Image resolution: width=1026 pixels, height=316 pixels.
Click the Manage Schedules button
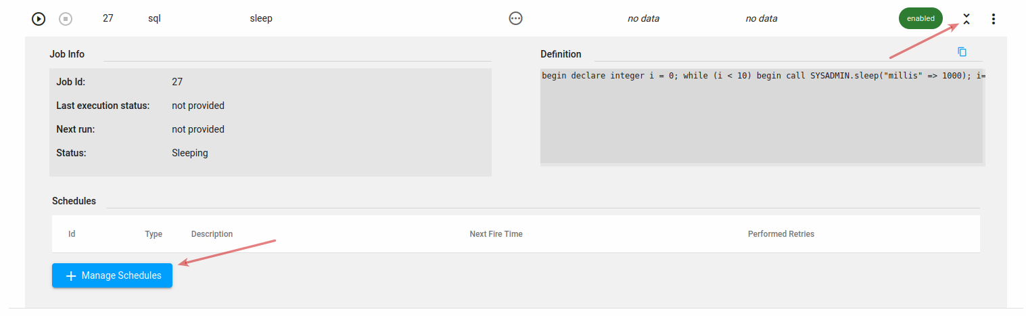pyautogui.click(x=112, y=275)
